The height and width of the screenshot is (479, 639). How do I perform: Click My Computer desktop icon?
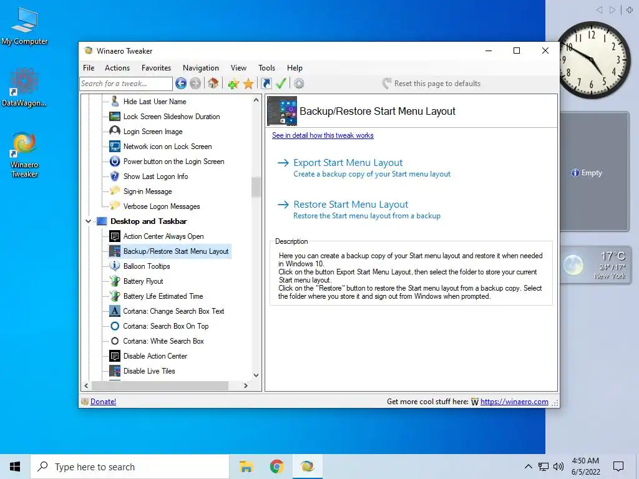pyautogui.click(x=24, y=26)
